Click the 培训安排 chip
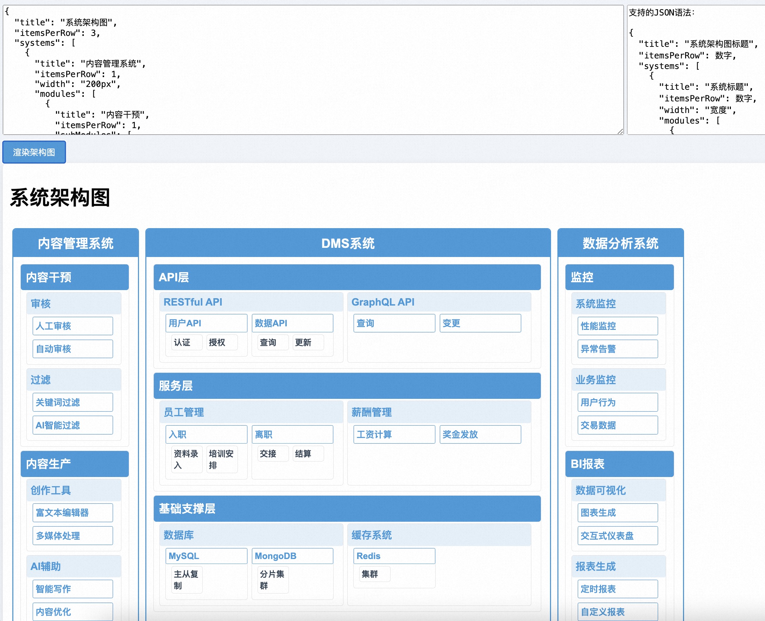Viewport: 765px width, 621px height. (222, 460)
